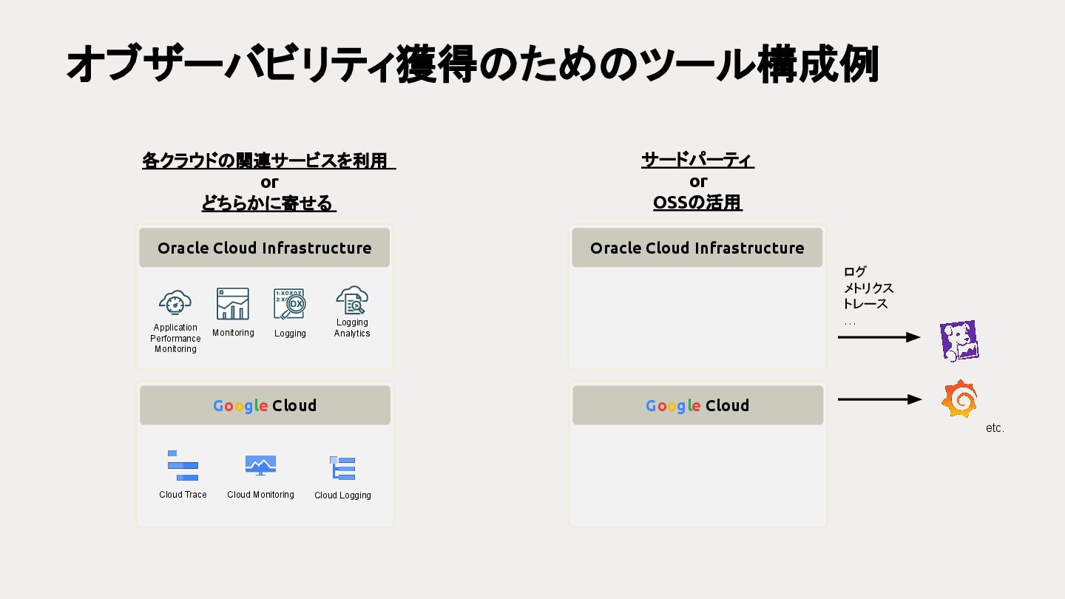The height and width of the screenshot is (599, 1065).
Task: Click the Logging Analytics label
Action: click(x=352, y=328)
